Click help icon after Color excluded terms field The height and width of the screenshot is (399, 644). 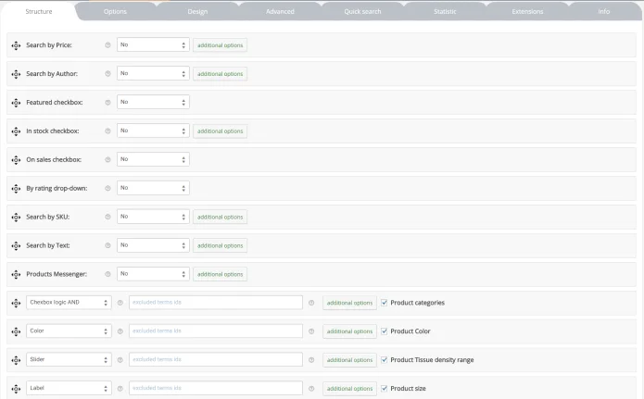click(311, 331)
